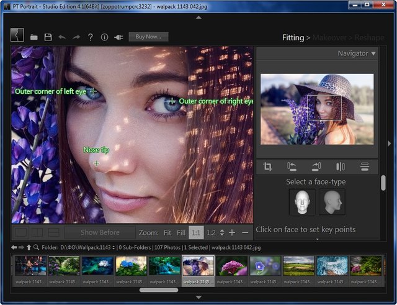Choose the front-facing face type

(302, 201)
